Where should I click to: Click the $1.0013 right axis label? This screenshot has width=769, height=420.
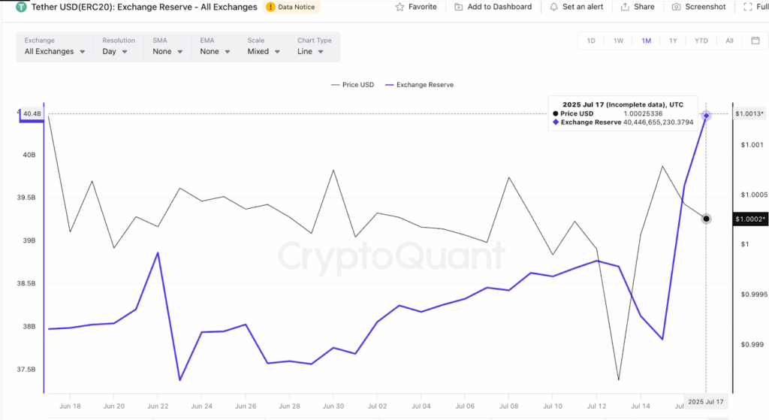click(x=749, y=114)
